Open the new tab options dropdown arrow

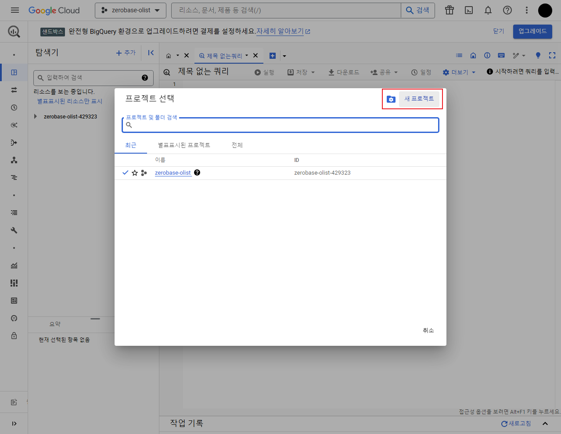[x=284, y=56]
